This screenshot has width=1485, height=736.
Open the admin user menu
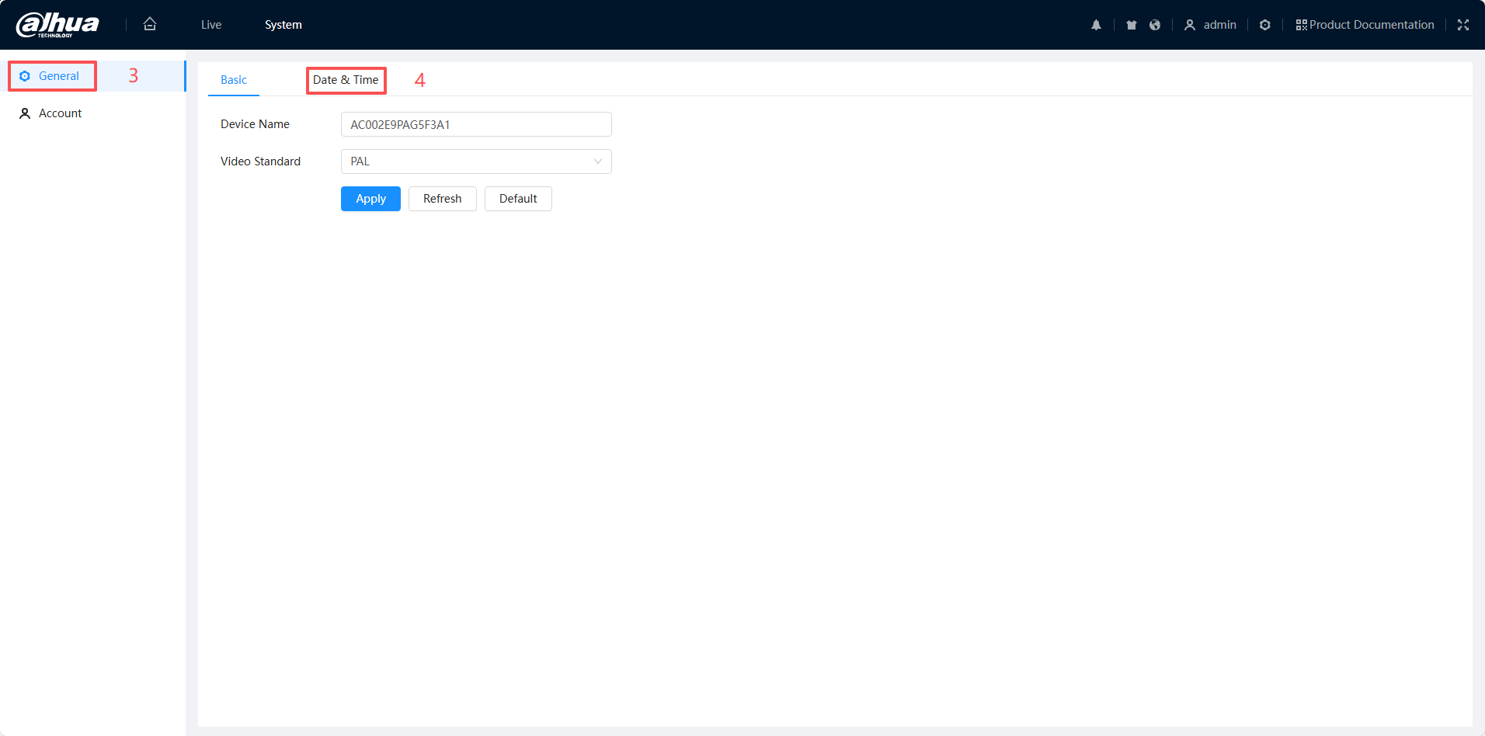click(x=1210, y=25)
